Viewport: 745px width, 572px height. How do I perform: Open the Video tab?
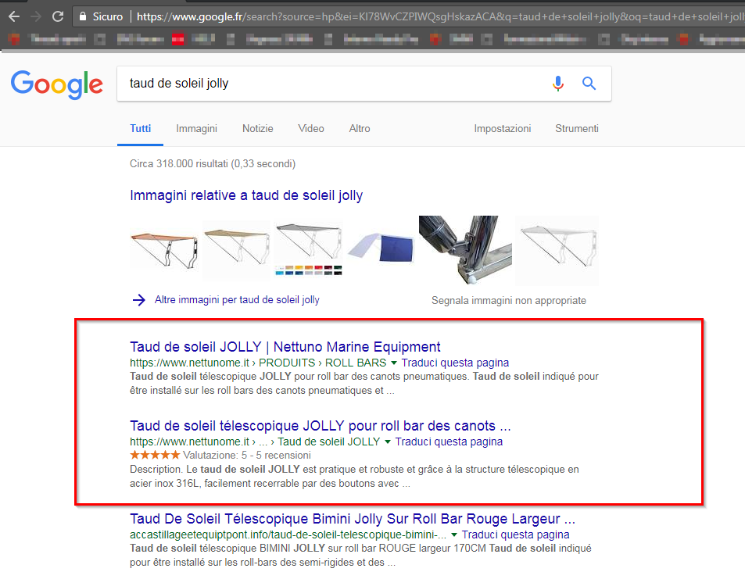click(x=310, y=129)
